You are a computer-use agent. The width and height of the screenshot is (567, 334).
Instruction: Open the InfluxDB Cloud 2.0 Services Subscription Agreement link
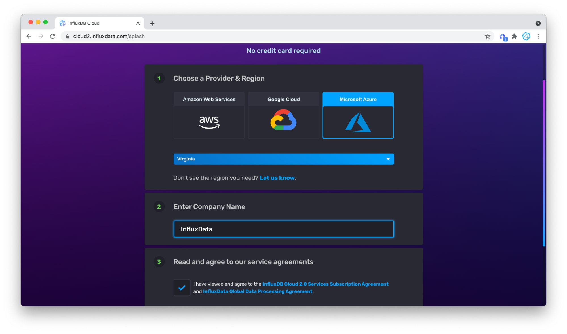325,284
